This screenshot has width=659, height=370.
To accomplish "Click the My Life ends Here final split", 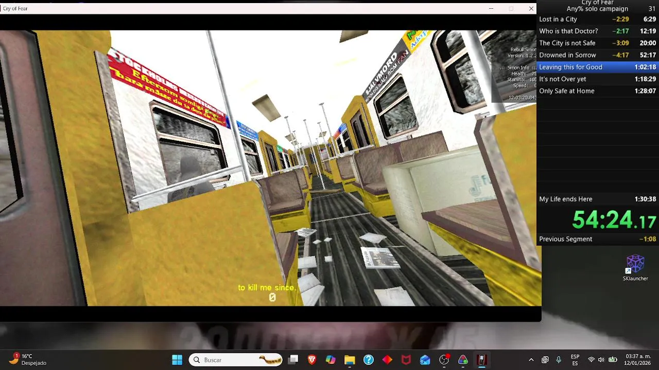I will click(597, 199).
